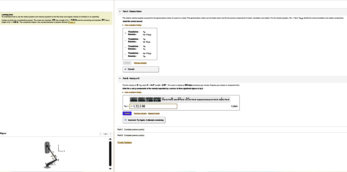347x172 pixels.
Task: Click the first dark template button in Part B toolbar
Action: (x=134, y=100)
